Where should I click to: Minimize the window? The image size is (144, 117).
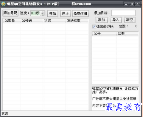click(126, 4)
